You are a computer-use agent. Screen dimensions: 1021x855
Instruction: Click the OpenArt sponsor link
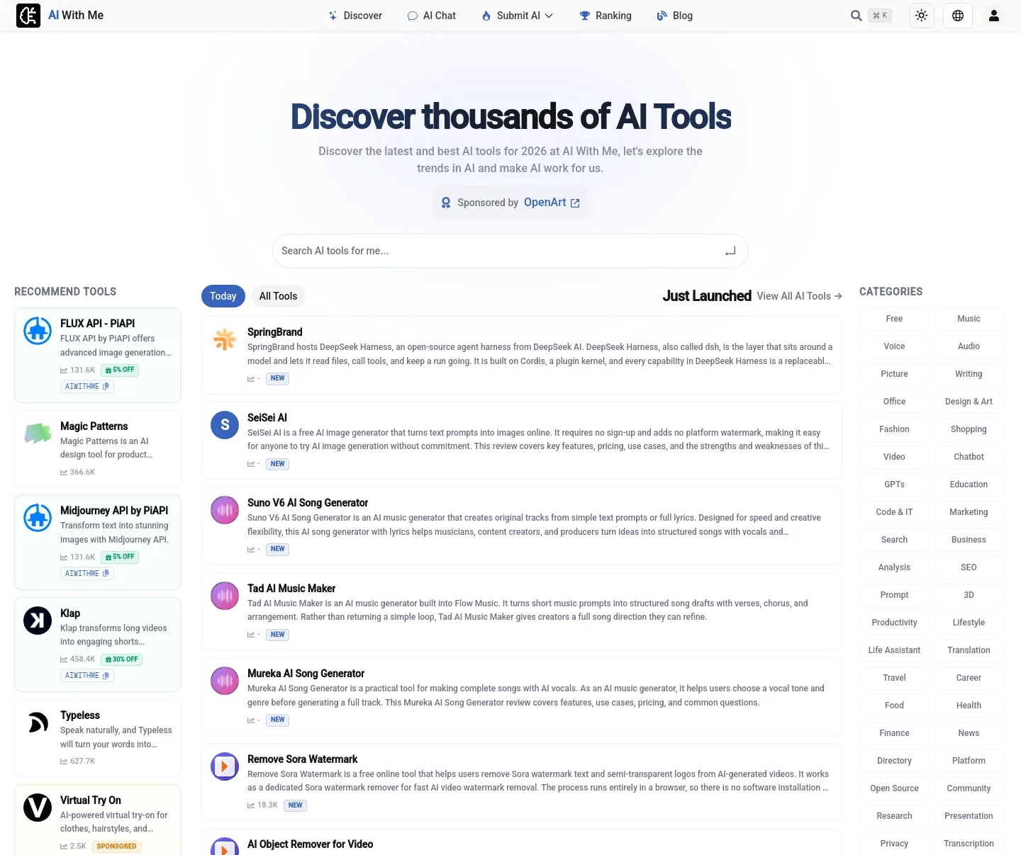pyautogui.click(x=552, y=203)
